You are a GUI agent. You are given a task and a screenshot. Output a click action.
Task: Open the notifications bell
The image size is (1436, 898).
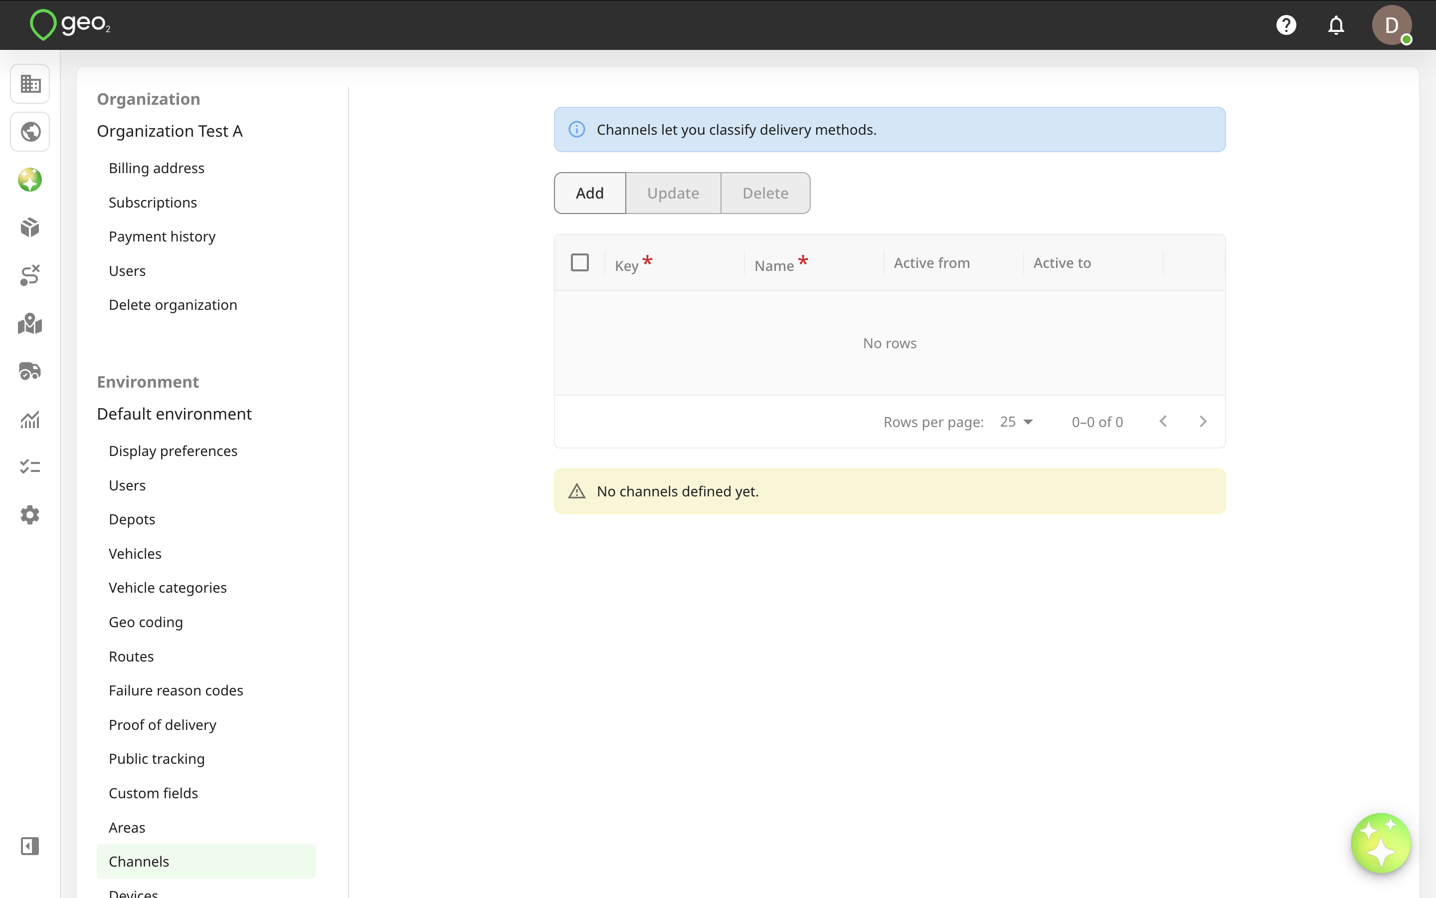click(x=1336, y=25)
